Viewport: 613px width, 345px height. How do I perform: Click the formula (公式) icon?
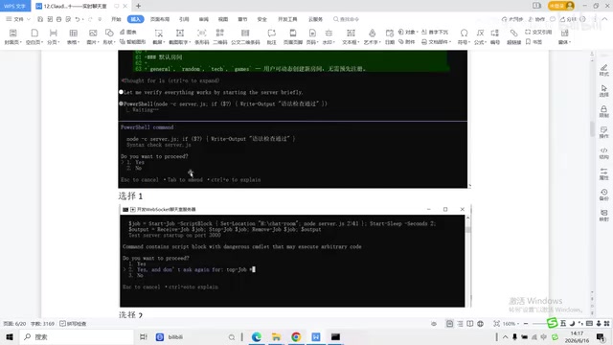point(480,34)
